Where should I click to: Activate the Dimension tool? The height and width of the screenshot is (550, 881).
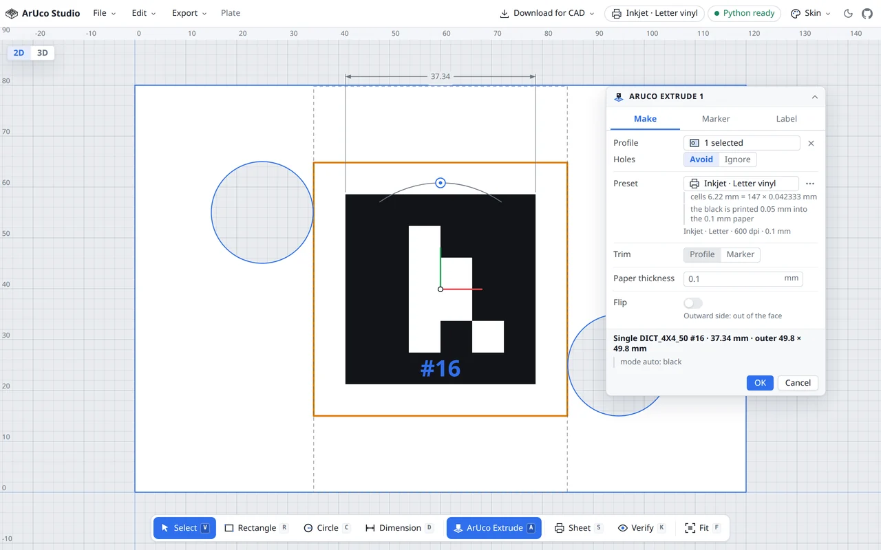click(399, 528)
